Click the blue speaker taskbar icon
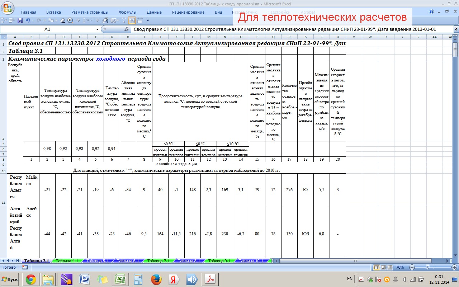The image size is (459, 287). point(192,279)
